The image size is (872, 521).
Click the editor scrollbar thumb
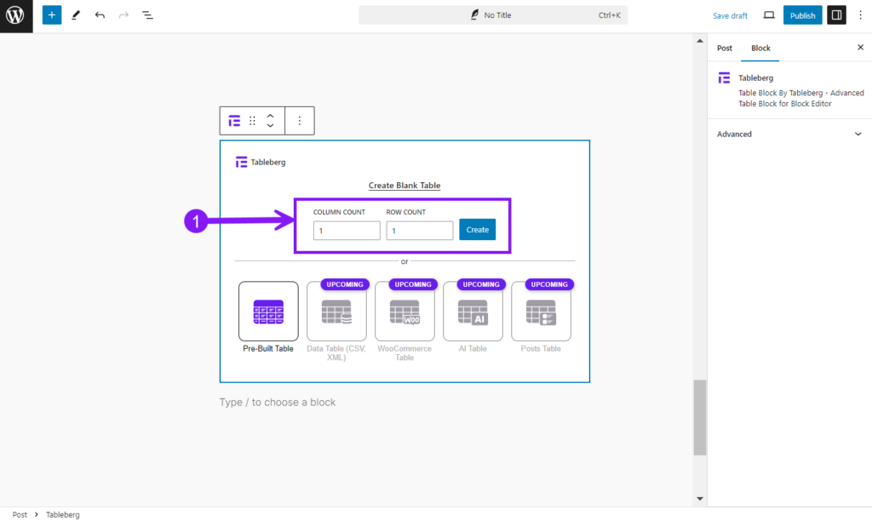tap(700, 418)
